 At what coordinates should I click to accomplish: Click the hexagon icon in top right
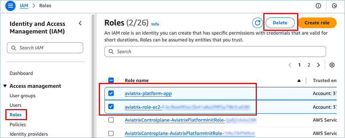pyautogui.click(x=334, y=6)
